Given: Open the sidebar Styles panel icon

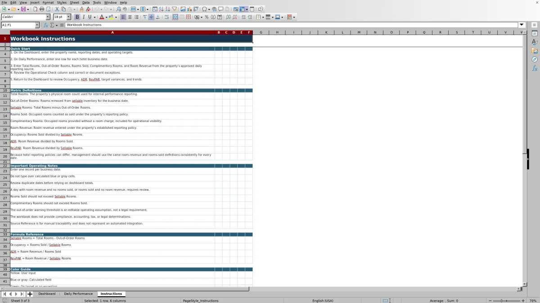Looking at the screenshot, I should point(535,42).
